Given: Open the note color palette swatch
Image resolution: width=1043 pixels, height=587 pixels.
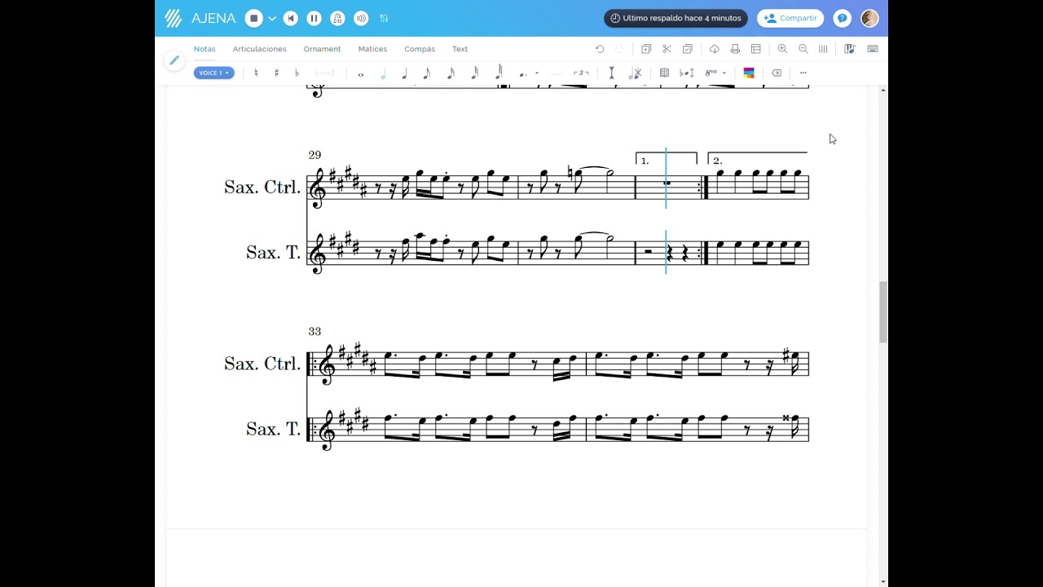Looking at the screenshot, I should (x=749, y=73).
